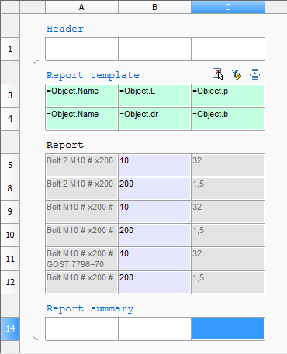The width and height of the screenshot is (287, 354).
Task: Select value 10 in row 9
Action: [154, 211]
